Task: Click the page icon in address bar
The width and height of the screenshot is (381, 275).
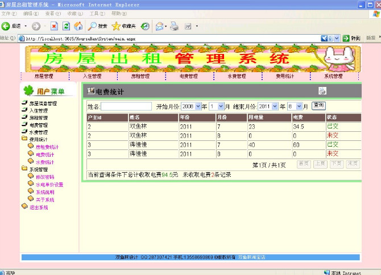Action: (x=22, y=38)
